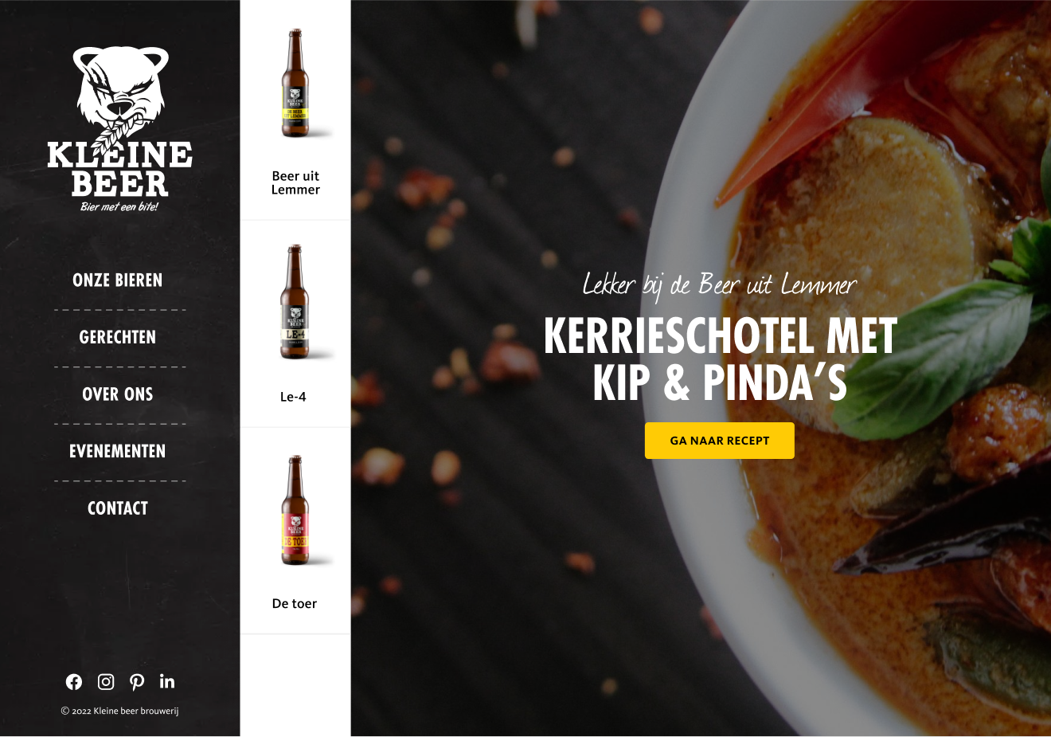The image size is (1051, 737).
Task: Click the Le-4 text label
Action: click(x=293, y=397)
